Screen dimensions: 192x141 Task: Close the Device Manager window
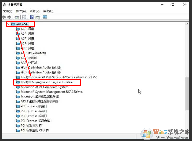[184, 5]
